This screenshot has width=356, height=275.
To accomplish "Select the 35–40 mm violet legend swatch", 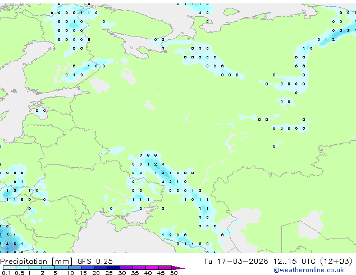I will click(x=139, y=268).
